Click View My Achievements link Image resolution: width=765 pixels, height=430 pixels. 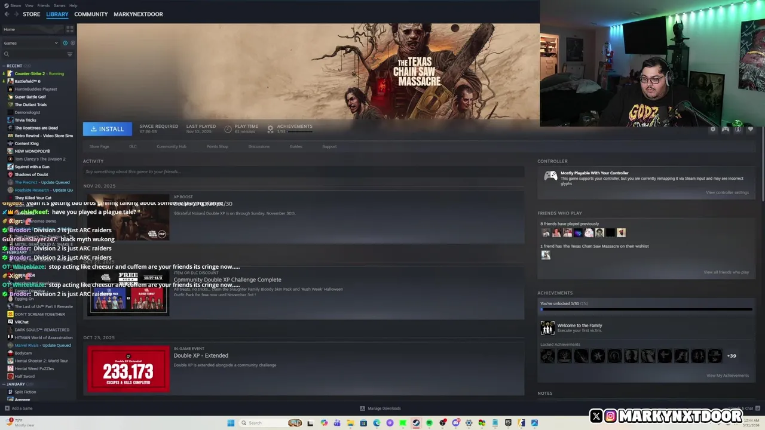(x=727, y=376)
